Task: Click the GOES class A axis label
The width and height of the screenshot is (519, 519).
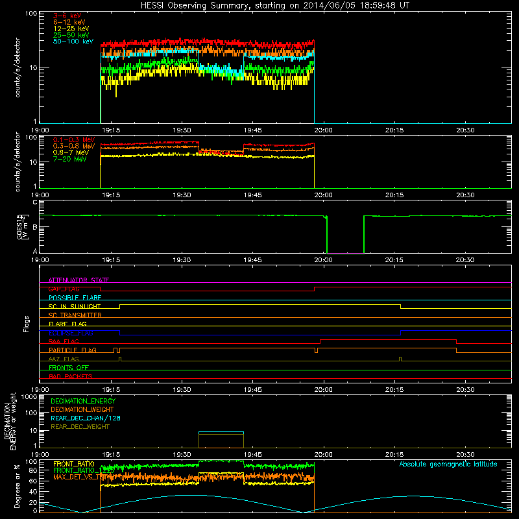Action: point(35,251)
